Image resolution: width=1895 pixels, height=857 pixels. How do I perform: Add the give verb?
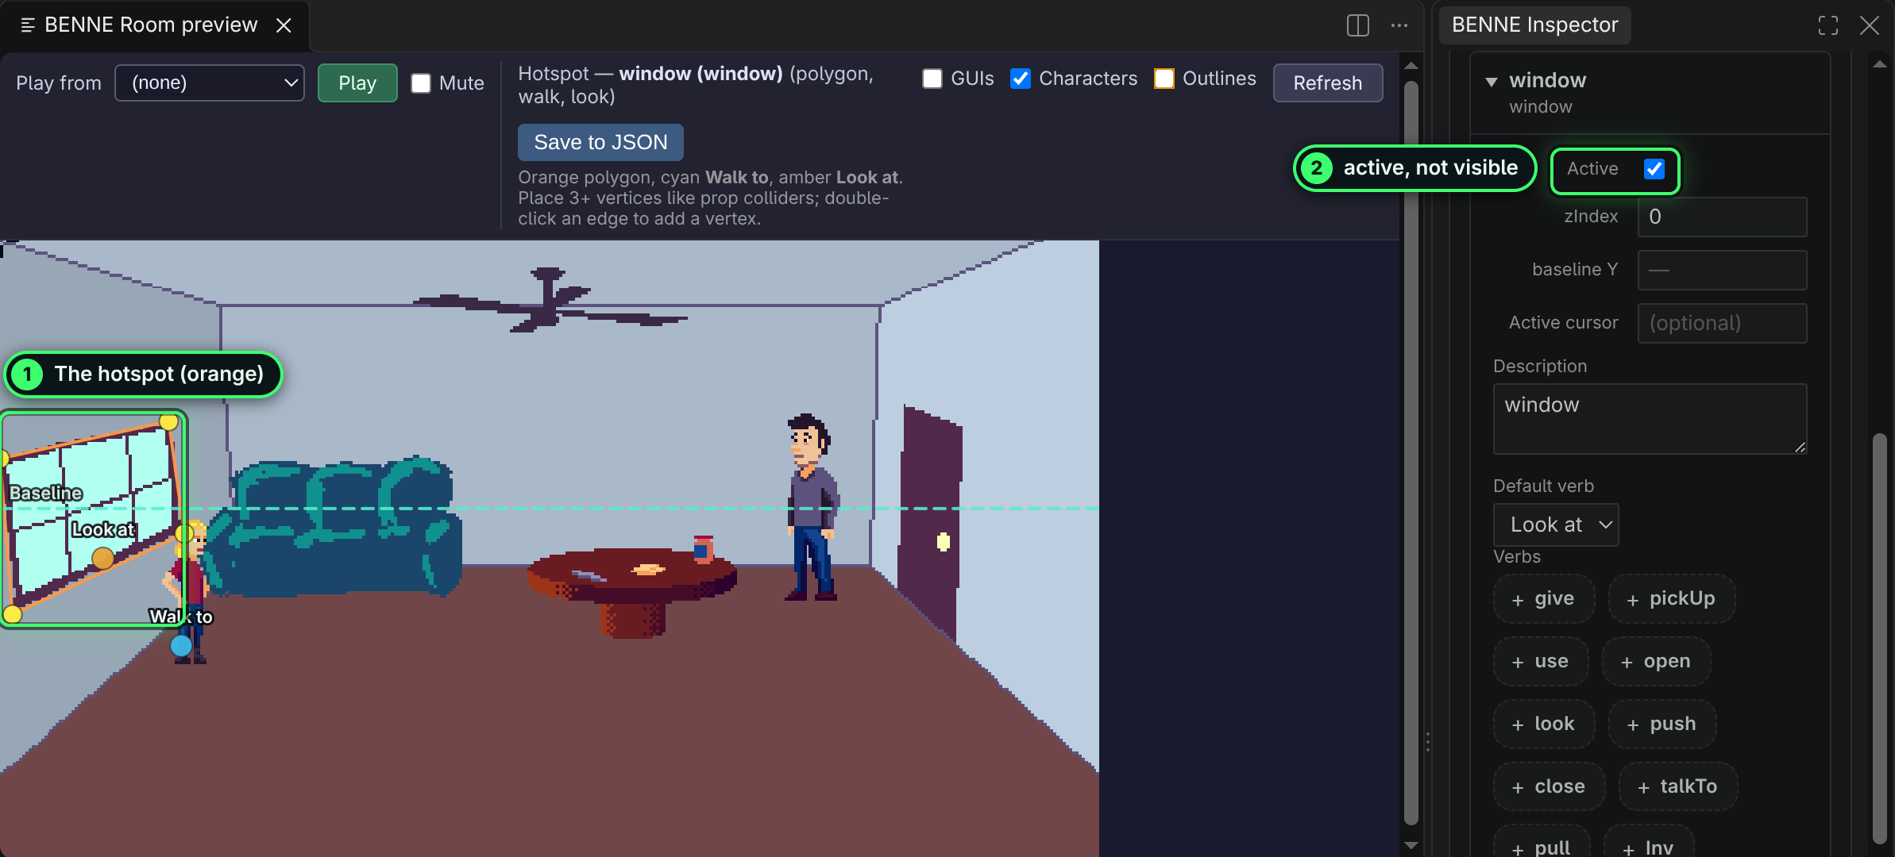(1543, 598)
